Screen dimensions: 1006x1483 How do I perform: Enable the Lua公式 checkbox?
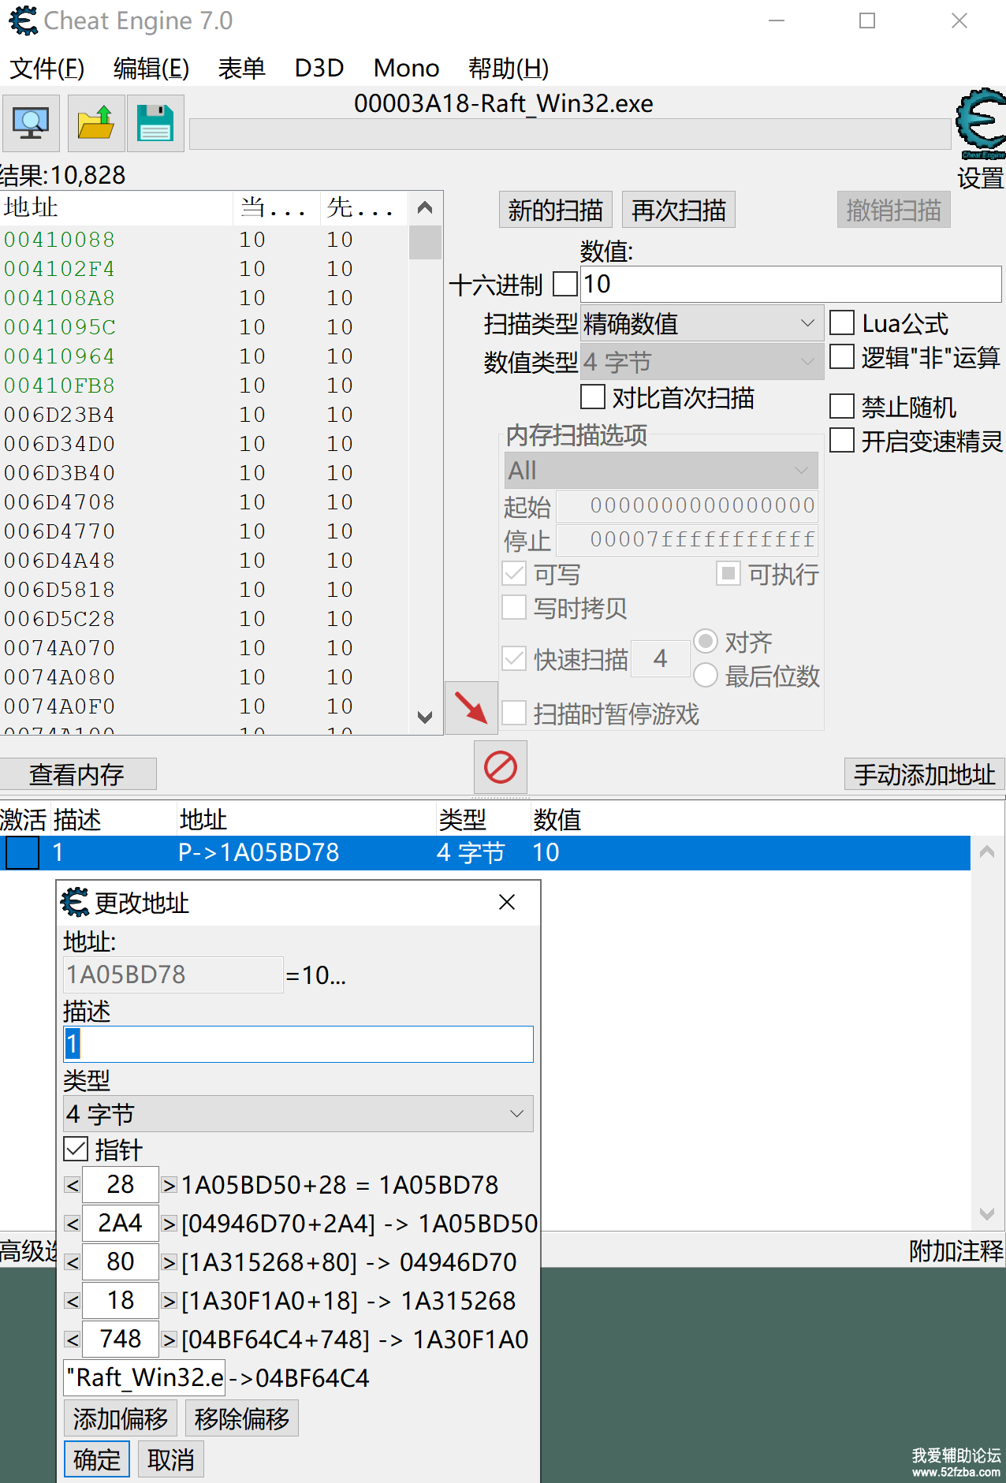842,322
